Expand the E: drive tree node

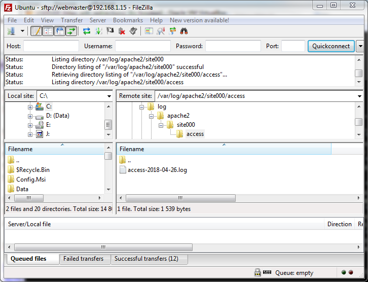point(30,125)
